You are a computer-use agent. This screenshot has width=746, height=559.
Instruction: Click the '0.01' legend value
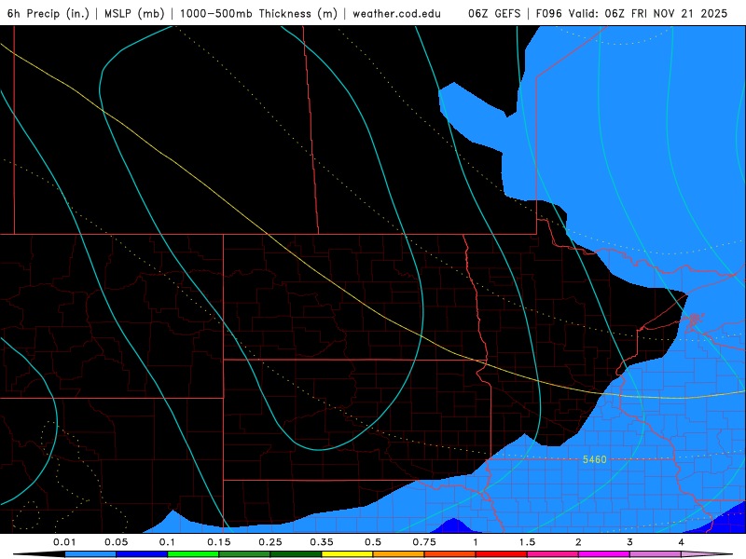coord(64,542)
